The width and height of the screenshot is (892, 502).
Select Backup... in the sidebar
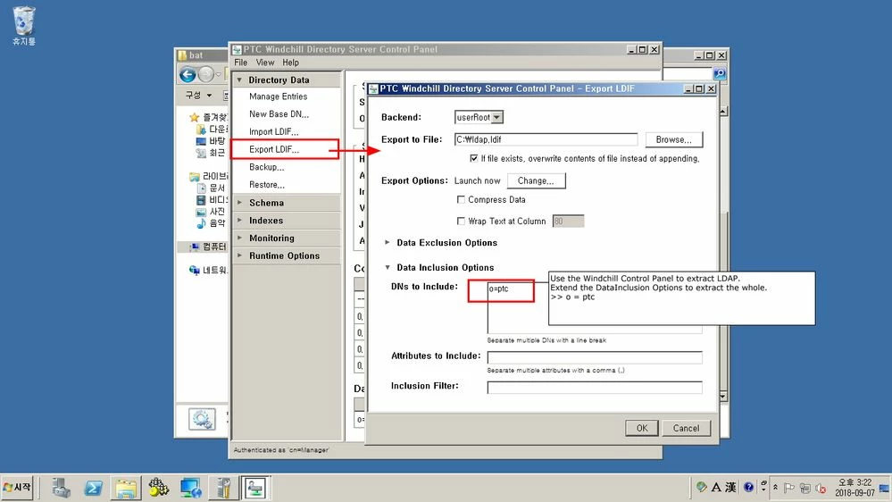[266, 167]
